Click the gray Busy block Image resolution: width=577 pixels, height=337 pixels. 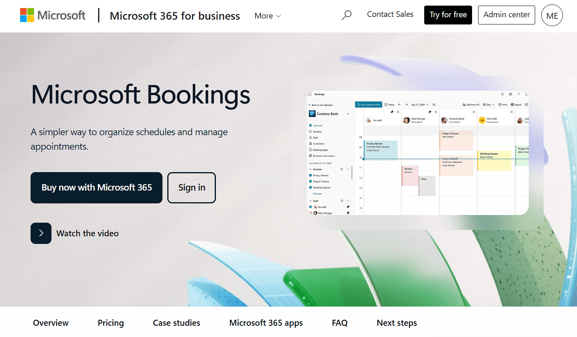pos(427,186)
